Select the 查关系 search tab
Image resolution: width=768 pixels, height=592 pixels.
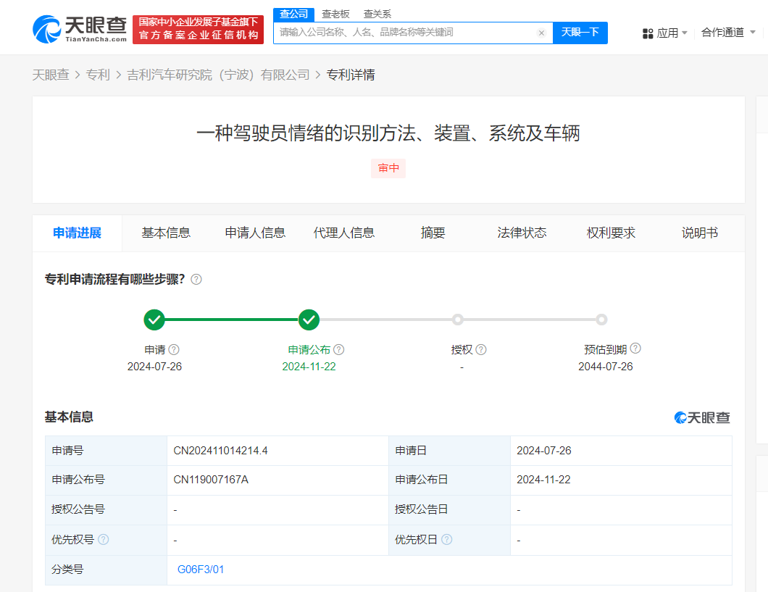(377, 14)
